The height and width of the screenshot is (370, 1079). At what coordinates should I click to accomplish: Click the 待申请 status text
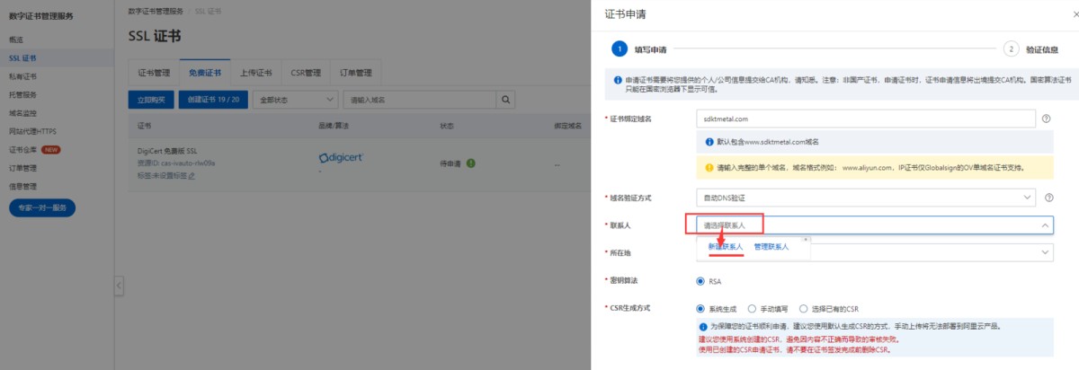click(x=450, y=163)
